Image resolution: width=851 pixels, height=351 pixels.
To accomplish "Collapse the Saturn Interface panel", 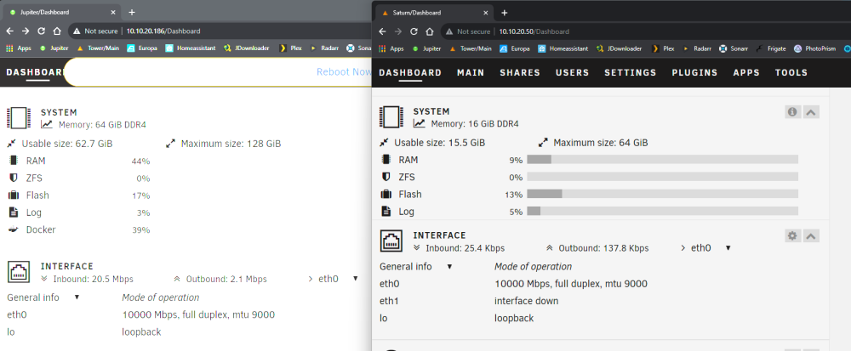I will click(x=811, y=235).
